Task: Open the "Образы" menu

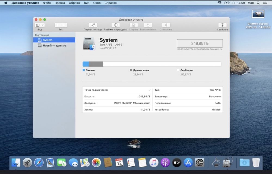Action: [74, 3]
